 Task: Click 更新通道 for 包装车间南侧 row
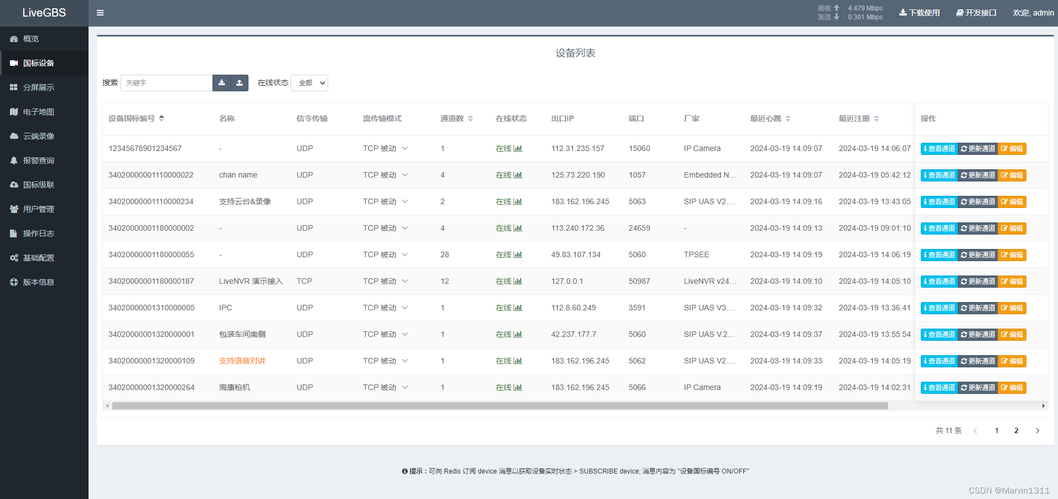pyautogui.click(x=978, y=334)
